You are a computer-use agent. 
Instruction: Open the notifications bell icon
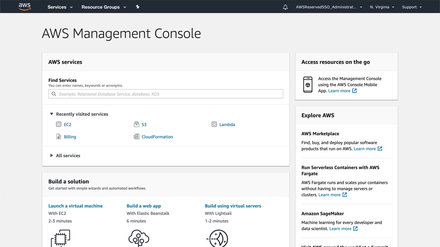285,7
